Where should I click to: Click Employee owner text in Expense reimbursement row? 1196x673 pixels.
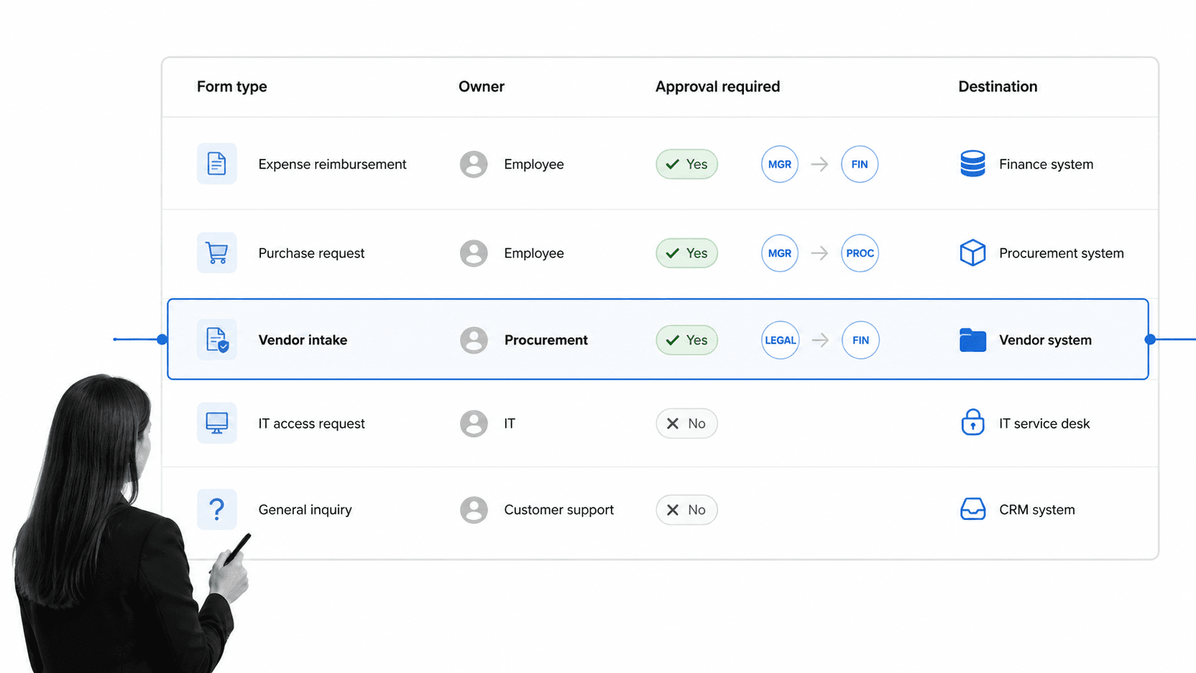click(534, 164)
